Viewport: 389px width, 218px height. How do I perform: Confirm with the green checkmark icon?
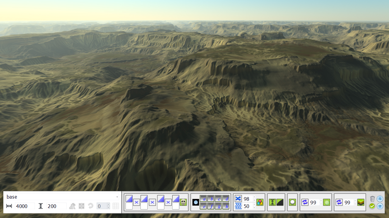(x=372, y=206)
